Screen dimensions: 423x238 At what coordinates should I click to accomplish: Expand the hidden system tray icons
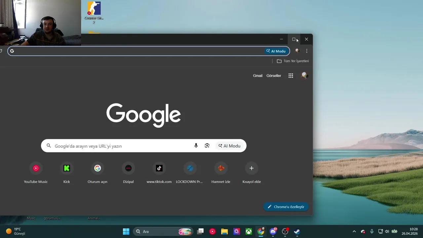tap(354, 231)
